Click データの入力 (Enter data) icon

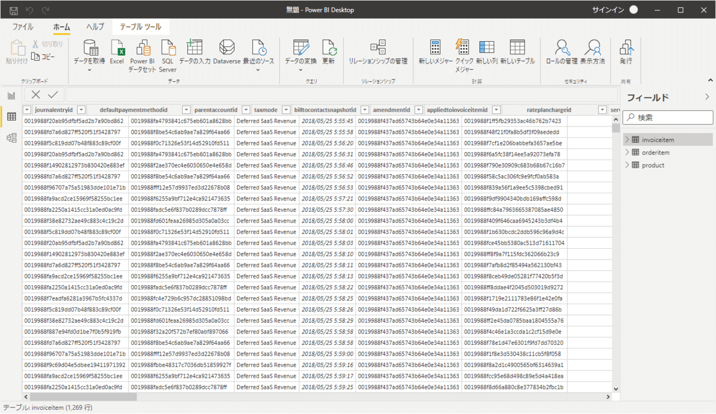click(195, 48)
